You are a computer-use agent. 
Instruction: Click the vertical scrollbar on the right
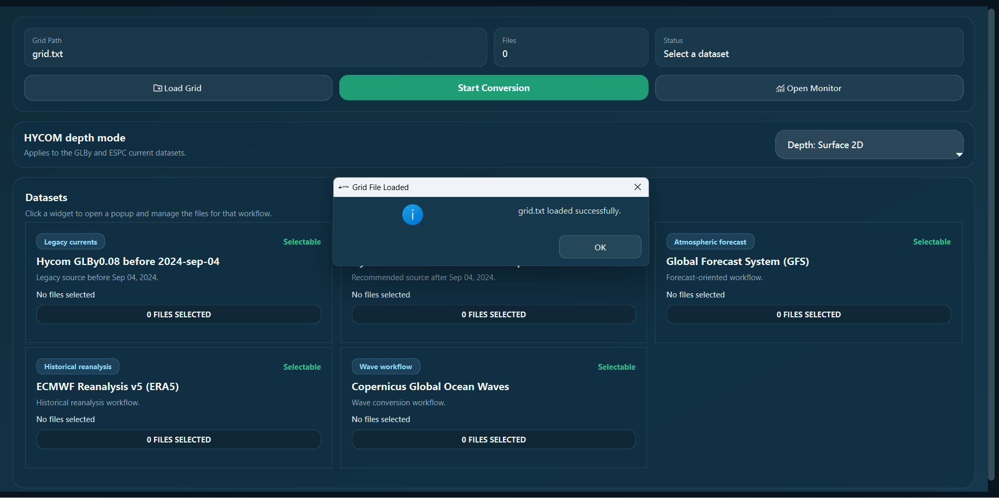pos(991,244)
